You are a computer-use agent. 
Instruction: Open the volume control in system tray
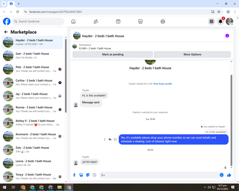(209, 187)
